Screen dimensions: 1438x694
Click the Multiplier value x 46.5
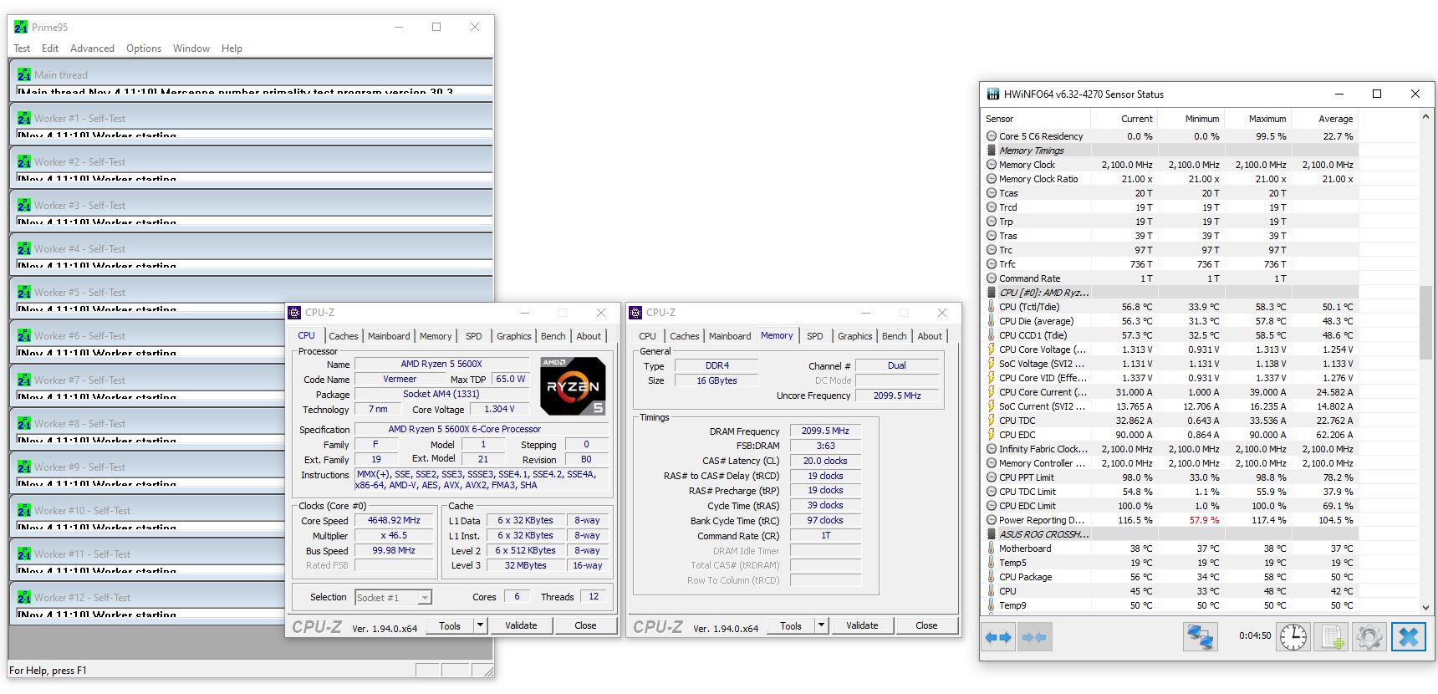(395, 535)
